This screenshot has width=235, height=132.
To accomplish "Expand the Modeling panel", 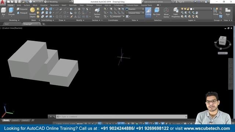I will point(14,20).
